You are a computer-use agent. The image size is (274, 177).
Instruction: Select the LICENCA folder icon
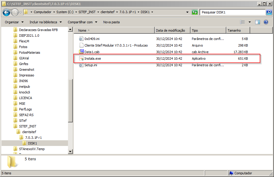pos(16,98)
